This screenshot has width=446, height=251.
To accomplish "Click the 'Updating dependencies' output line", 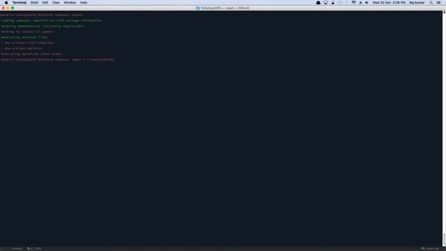I will coord(43,26).
